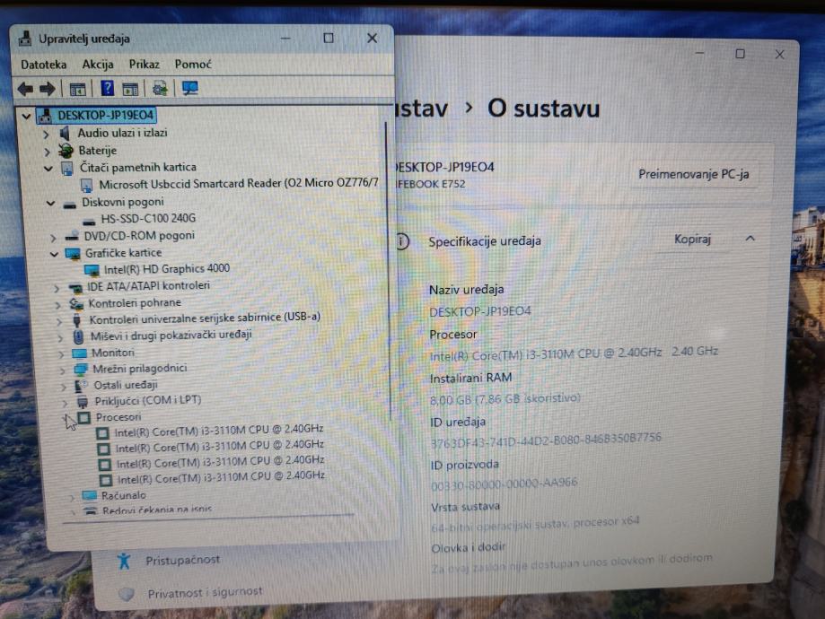Click the USB icon of Kontroleri univerzalne serijske sabirnice
The image size is (825, 619).
pyautogui.click(x=77, y=319)
